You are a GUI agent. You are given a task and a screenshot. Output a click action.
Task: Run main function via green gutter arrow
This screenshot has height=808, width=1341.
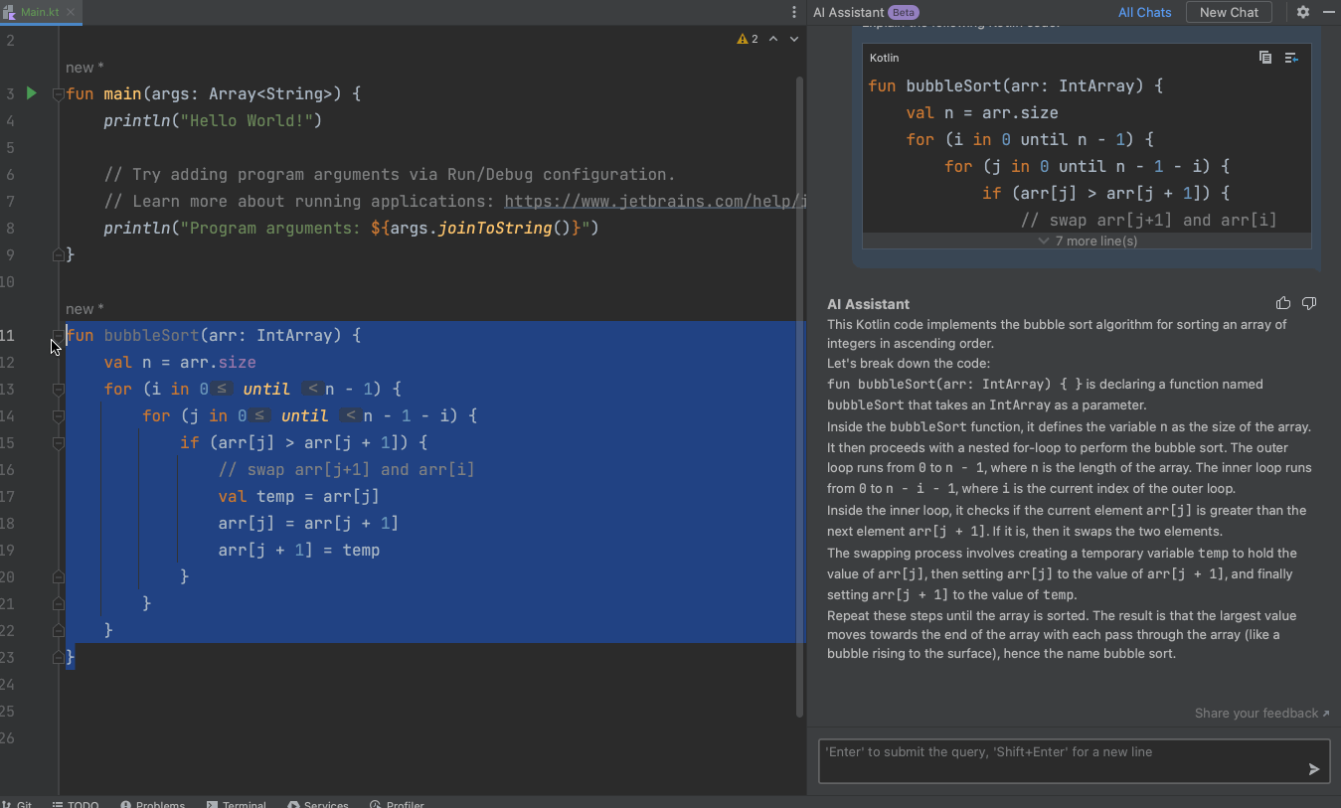tap(31, 93)
